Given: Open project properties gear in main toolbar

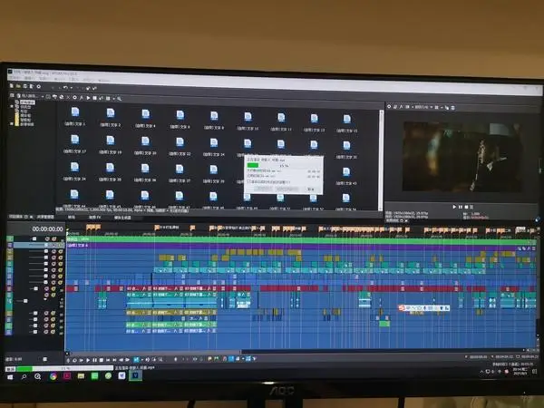Looking at the screenshot, I should (x=39, y=86).
